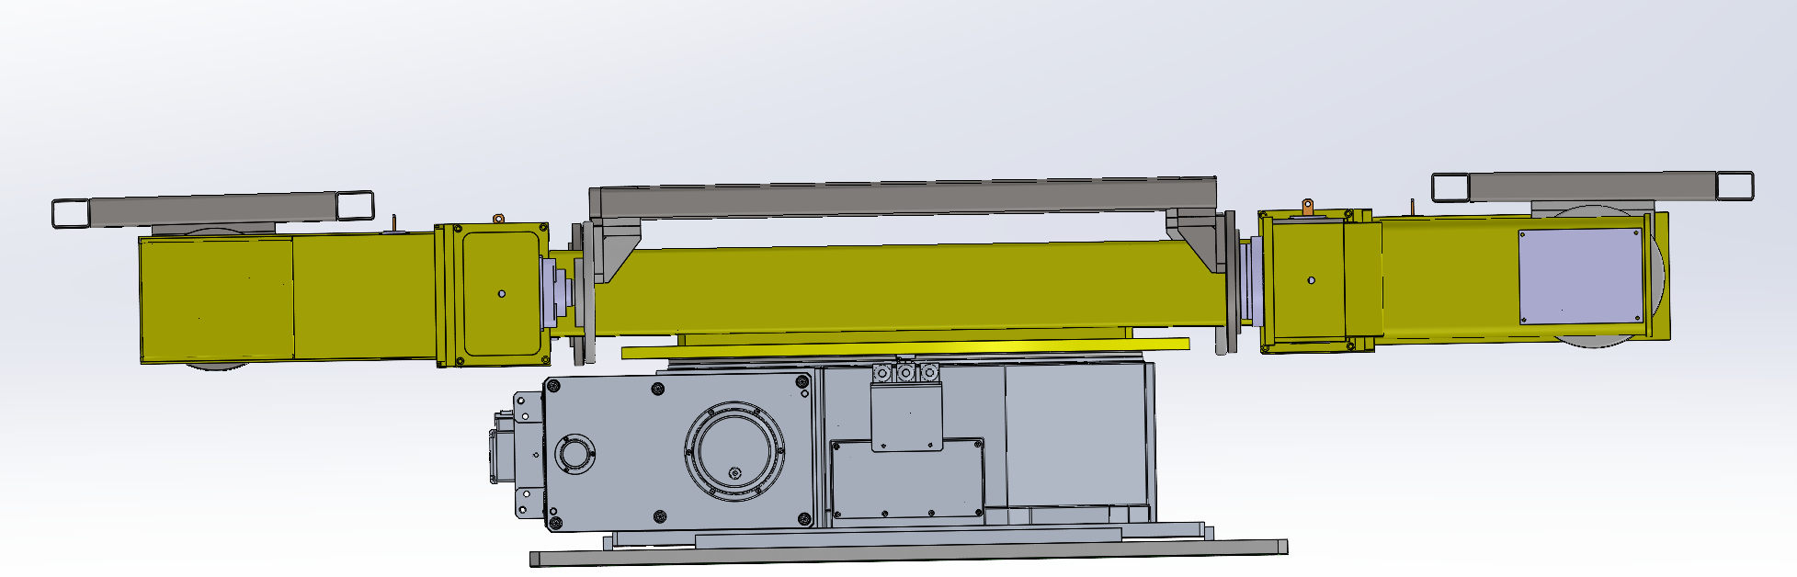Select the long gray top crossbar in center

(x=903, y=198)
